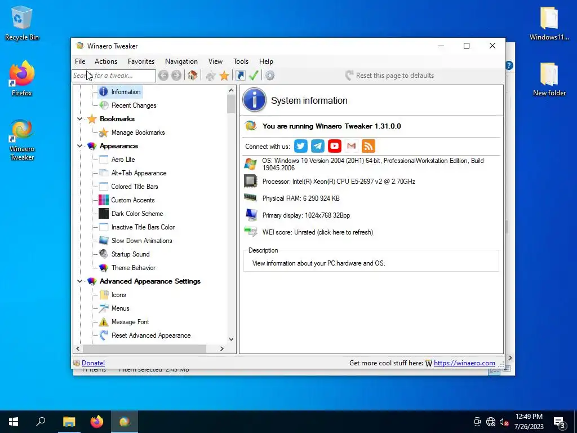Select Information in the tree
The height and width of the screenshot is (433, 577).
126,92
